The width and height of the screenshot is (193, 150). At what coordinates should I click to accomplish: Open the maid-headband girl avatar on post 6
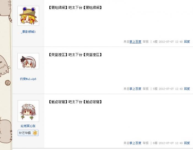coord(28,111)
